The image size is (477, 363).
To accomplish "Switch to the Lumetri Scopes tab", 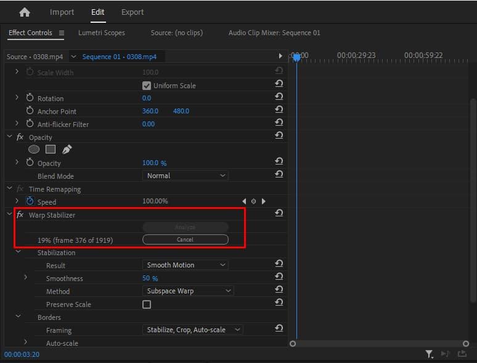I will tap(102, 33).
